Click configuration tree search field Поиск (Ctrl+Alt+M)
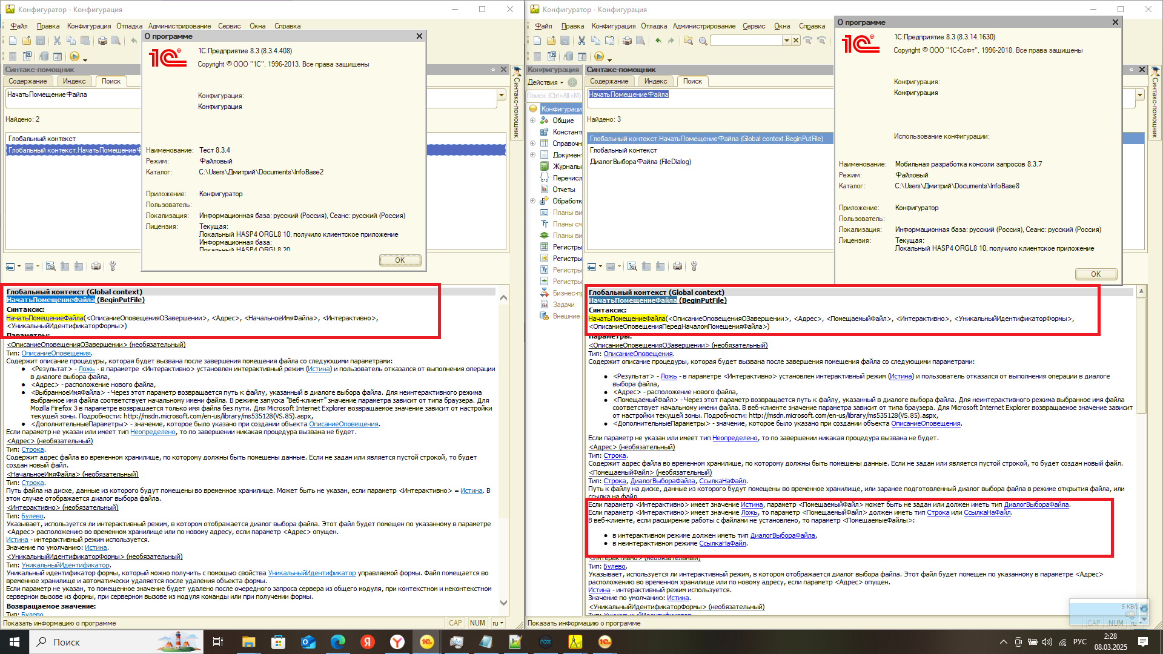The height and width of the screenshot is (654, 1163). point(554,96)
